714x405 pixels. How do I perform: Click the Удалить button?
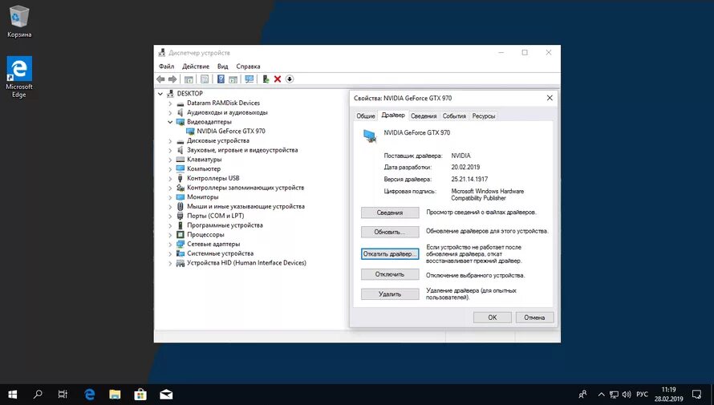pyautogui.click(x=390, y=294)
